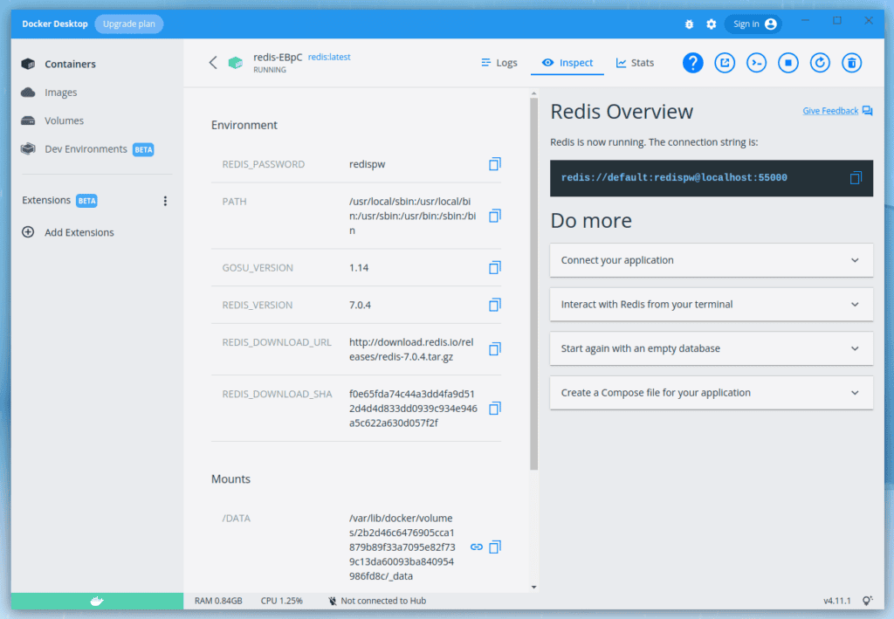This screenshot has width=894, height=619.
Task: Click the Upgrade plan button
Action: [129, 24]
